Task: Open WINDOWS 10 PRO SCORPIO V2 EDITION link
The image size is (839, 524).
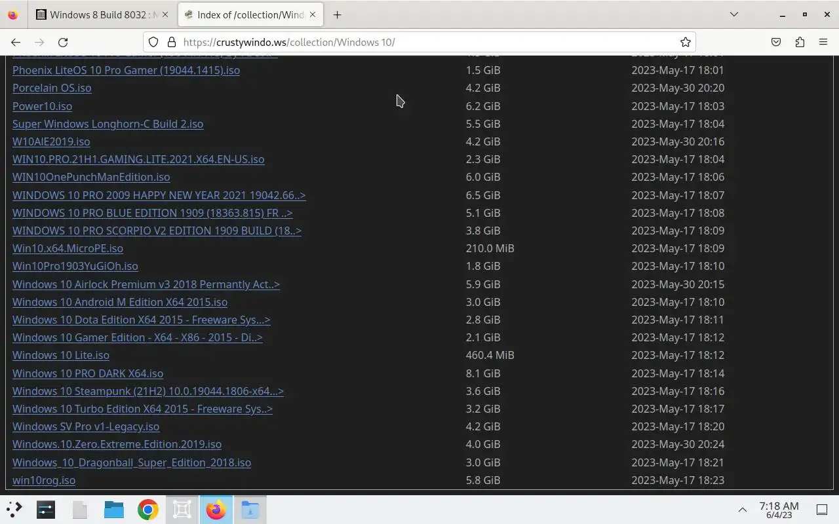Action: (x=157, y=231)
